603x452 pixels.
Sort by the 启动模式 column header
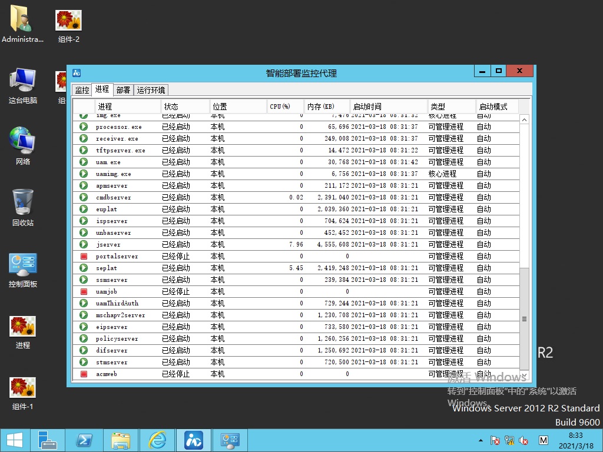coord(497,107)
